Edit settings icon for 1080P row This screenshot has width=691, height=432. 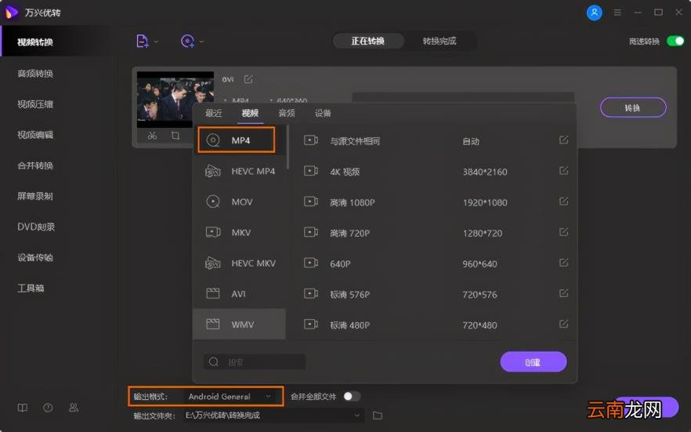point(563,201)
